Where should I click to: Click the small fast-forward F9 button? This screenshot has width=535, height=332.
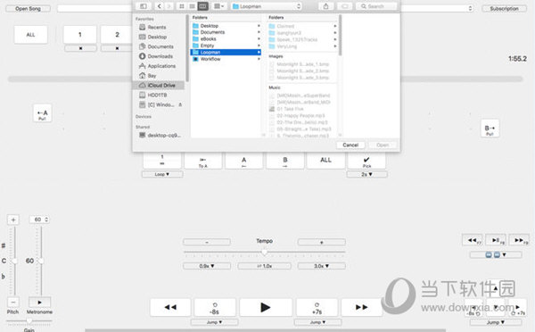[519, 240]
